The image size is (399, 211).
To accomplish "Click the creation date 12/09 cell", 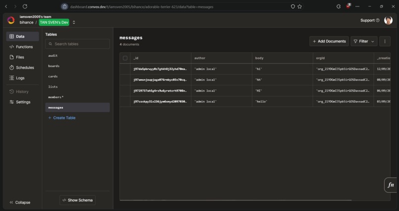I will 382,69.
